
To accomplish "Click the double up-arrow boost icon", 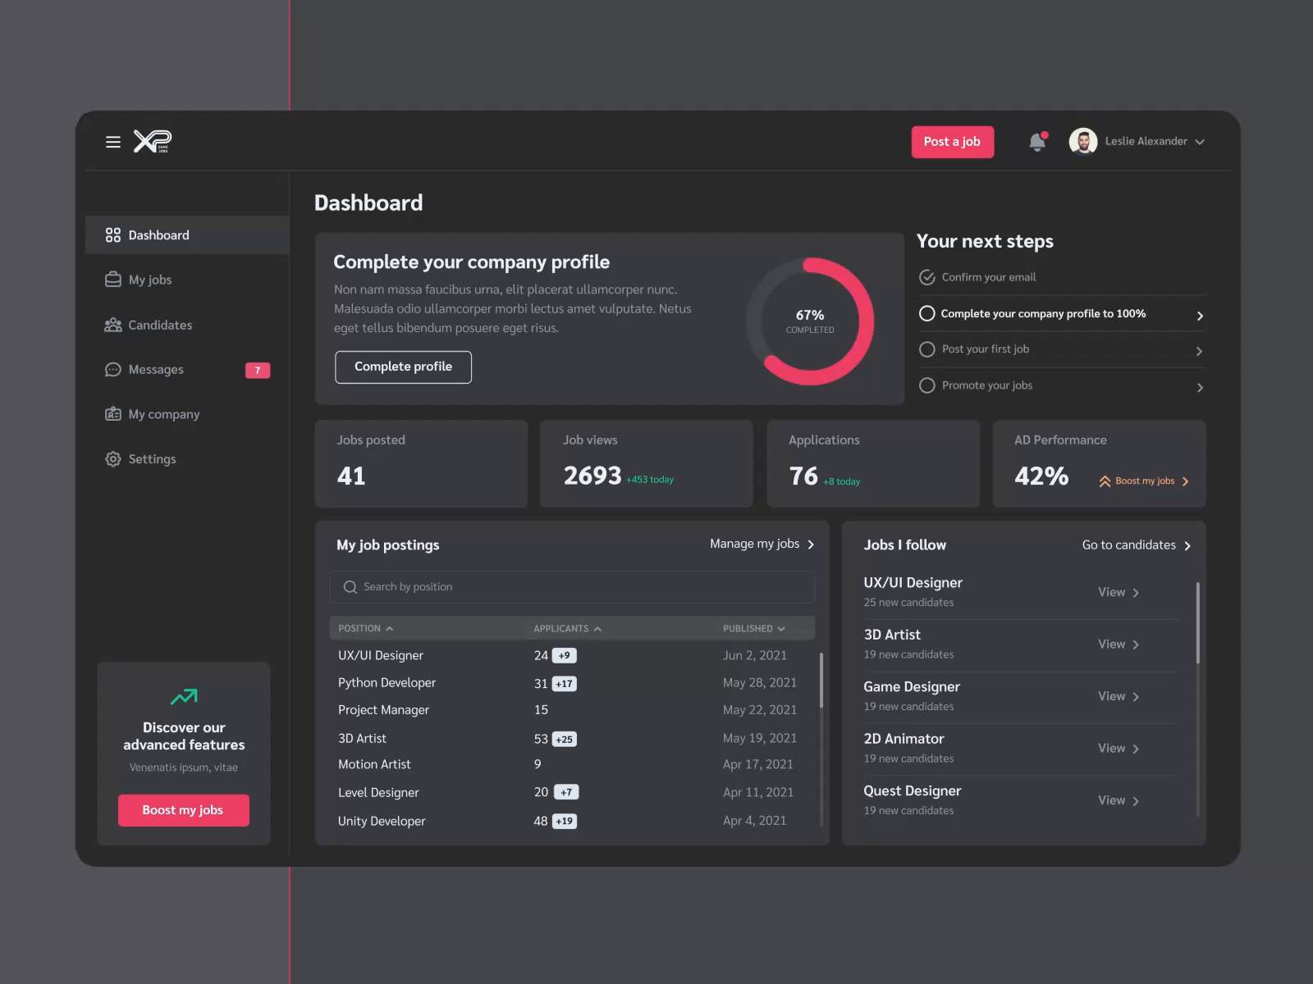I will [1105, 481].
